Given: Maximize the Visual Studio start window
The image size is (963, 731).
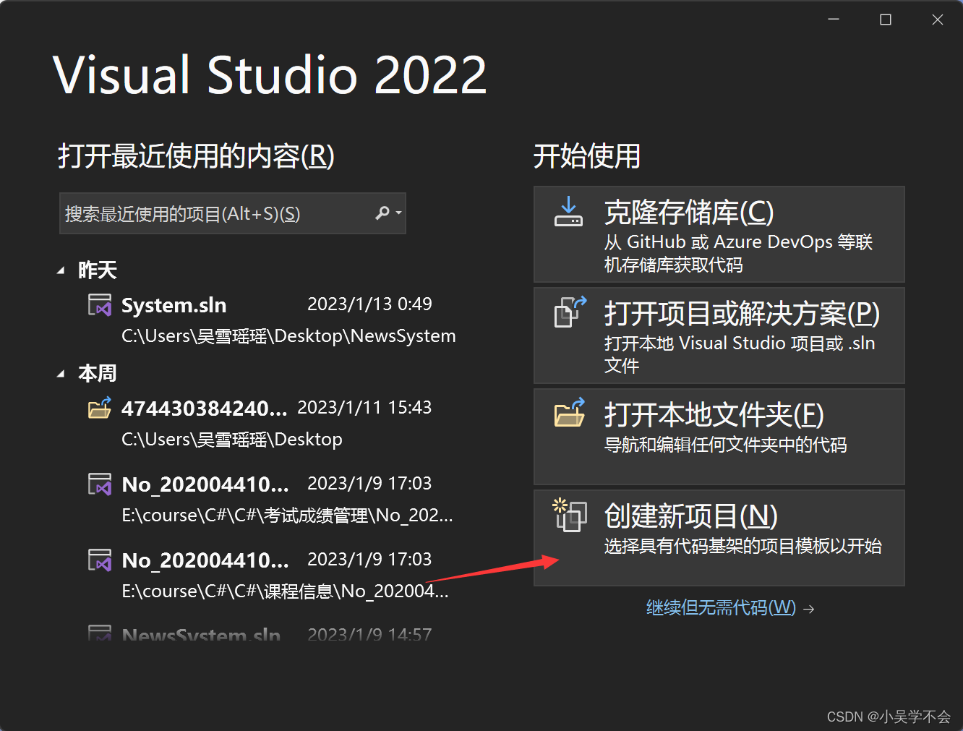Looking at the screenshot, I should [x=885, y=20].
